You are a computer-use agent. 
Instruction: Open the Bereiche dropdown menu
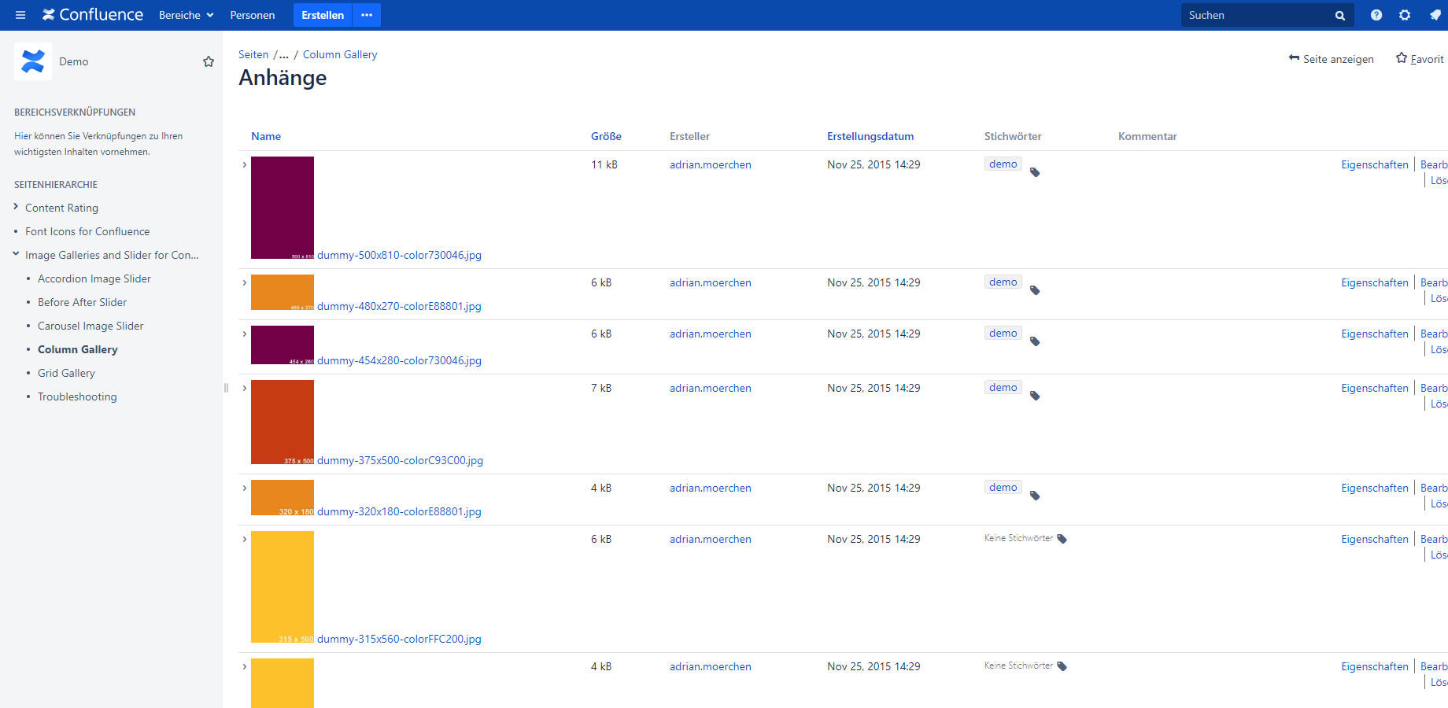[186, 15]
